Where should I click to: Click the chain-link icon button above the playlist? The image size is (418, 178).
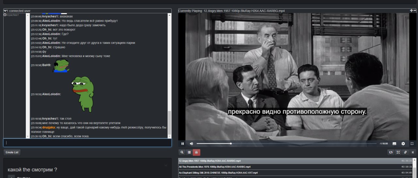tap(405, 152)
